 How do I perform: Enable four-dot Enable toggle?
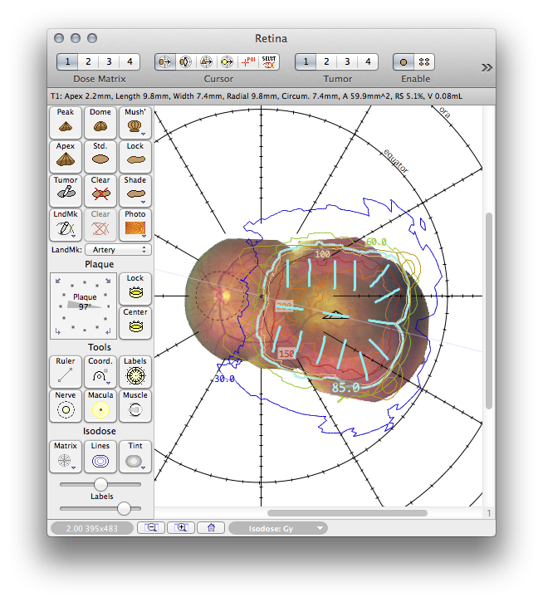(x=424, y=61)
